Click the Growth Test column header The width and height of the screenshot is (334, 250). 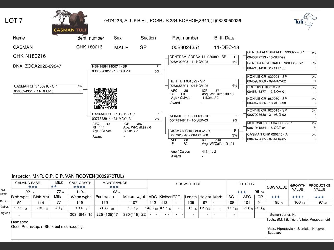(188, 184)
